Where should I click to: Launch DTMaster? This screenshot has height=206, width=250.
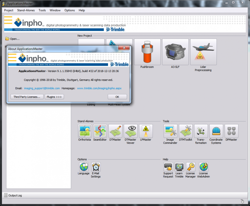tap(115, 131)
